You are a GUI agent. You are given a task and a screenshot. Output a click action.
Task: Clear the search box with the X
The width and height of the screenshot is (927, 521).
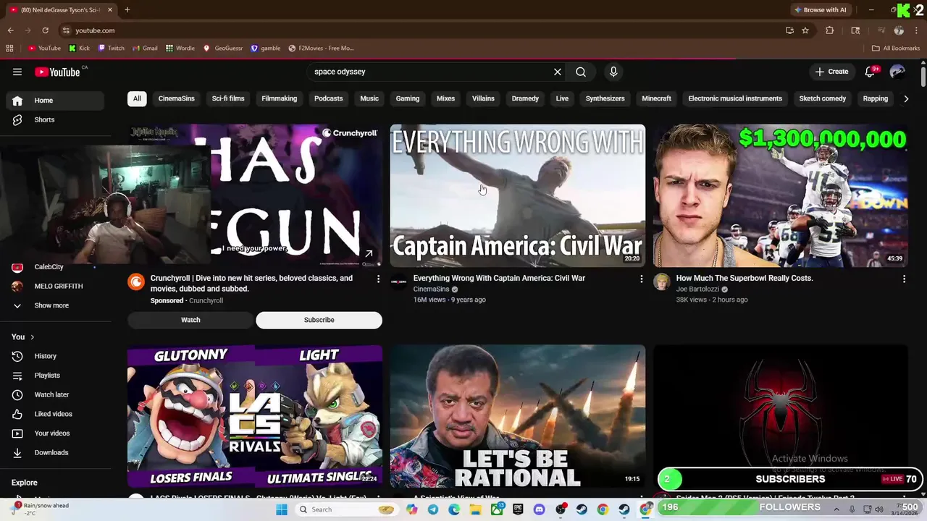coord(558,72)
